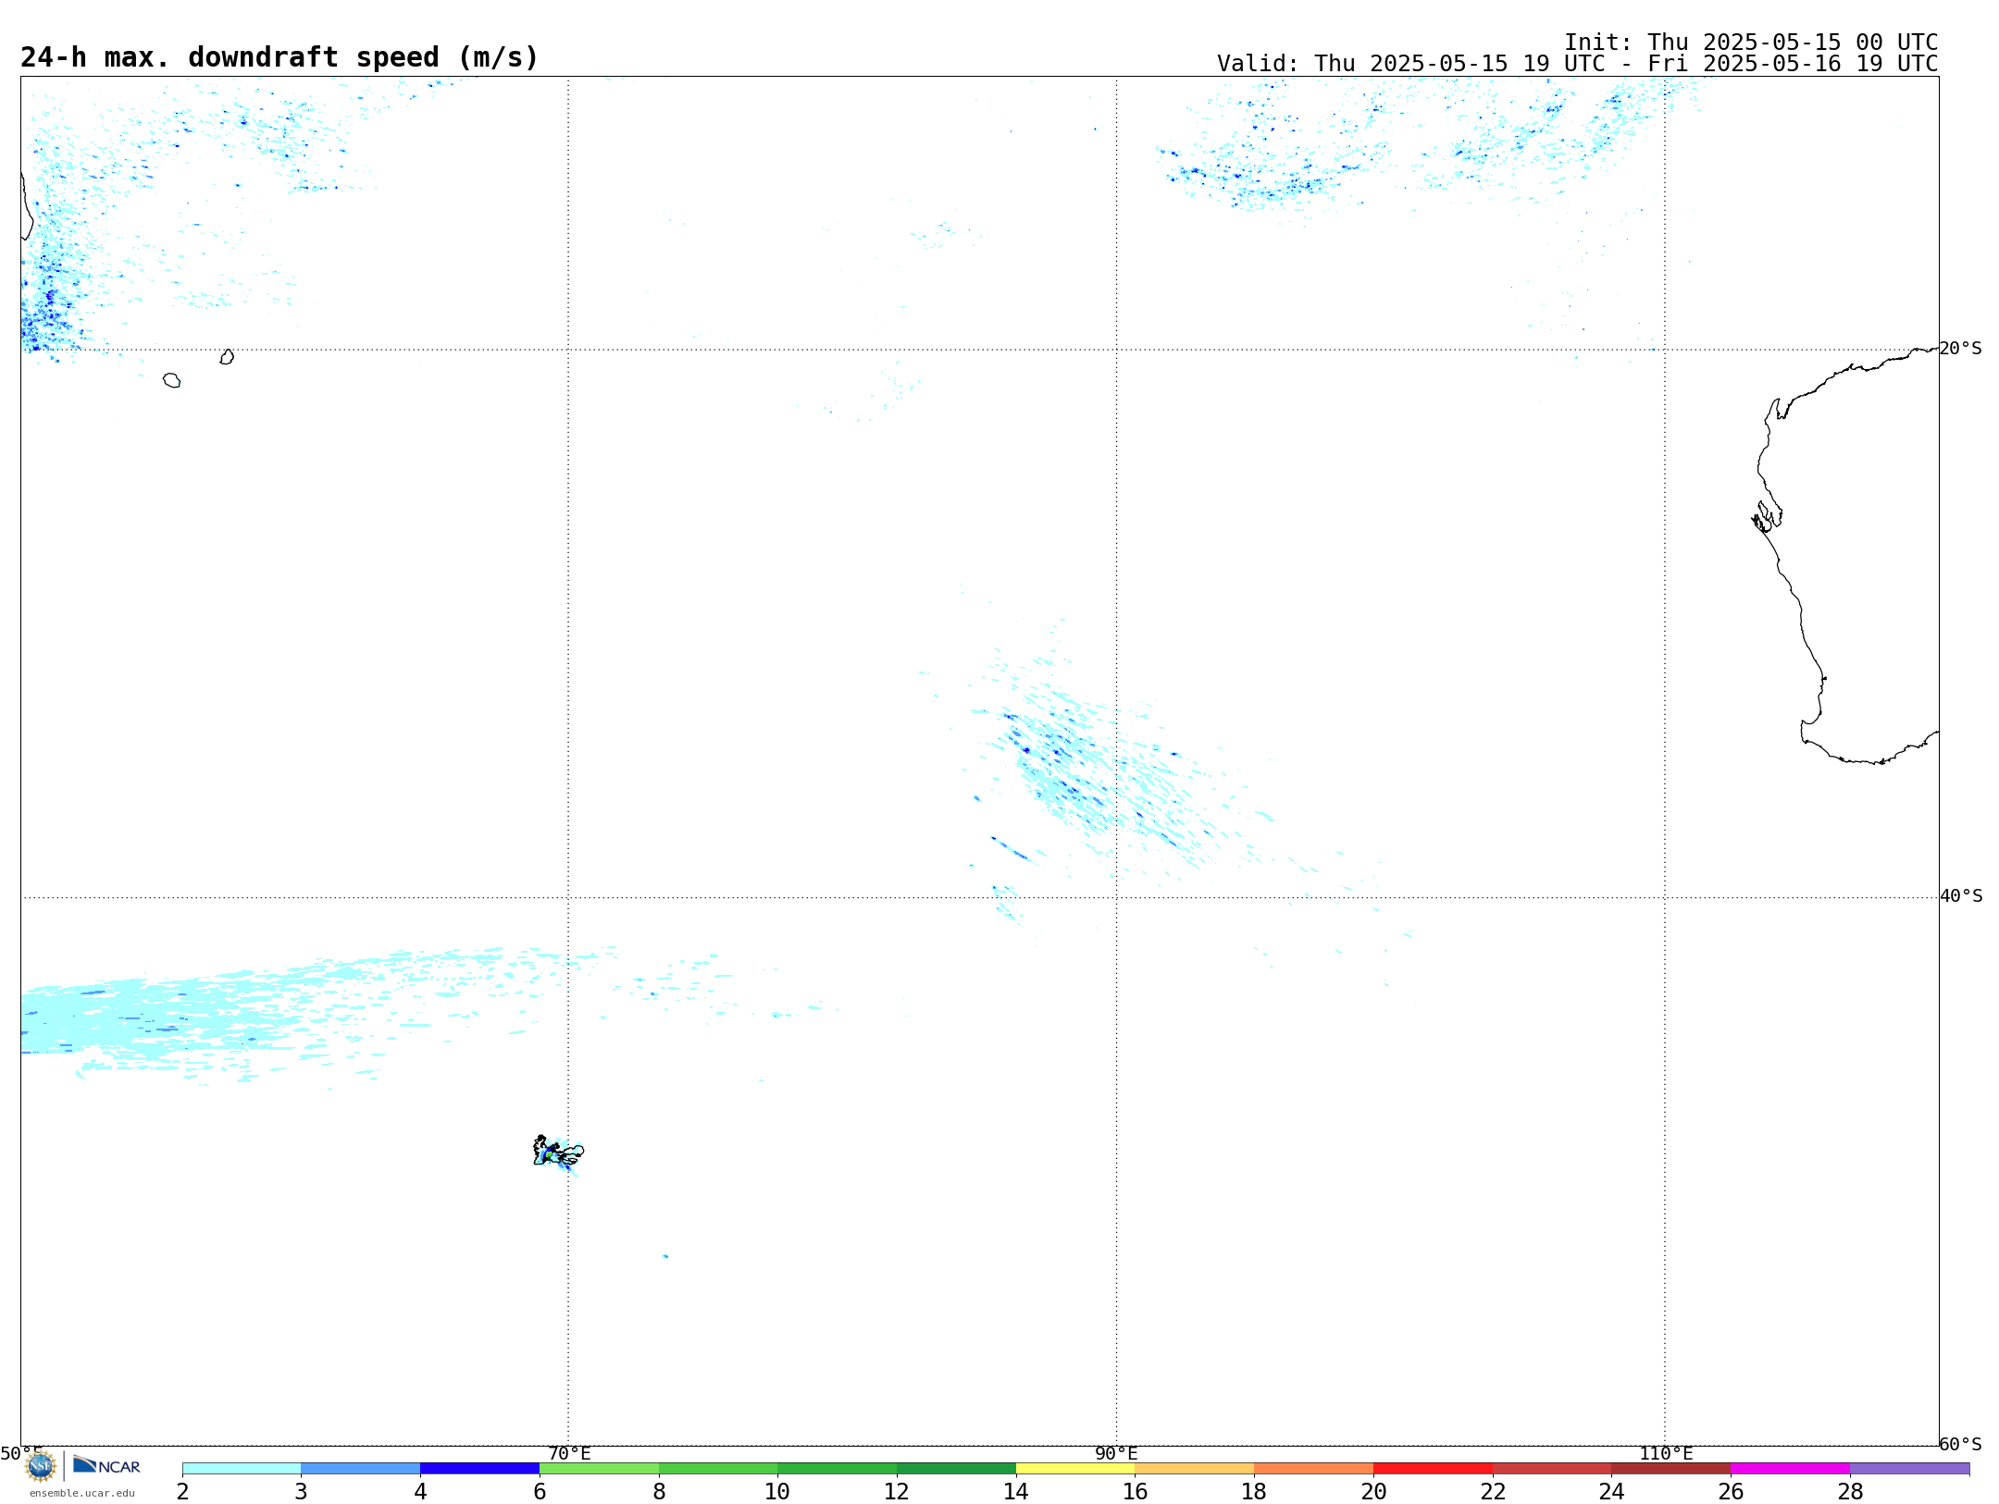Click the yellow 14-16 colorbar swatch

coord(1075,1469)
